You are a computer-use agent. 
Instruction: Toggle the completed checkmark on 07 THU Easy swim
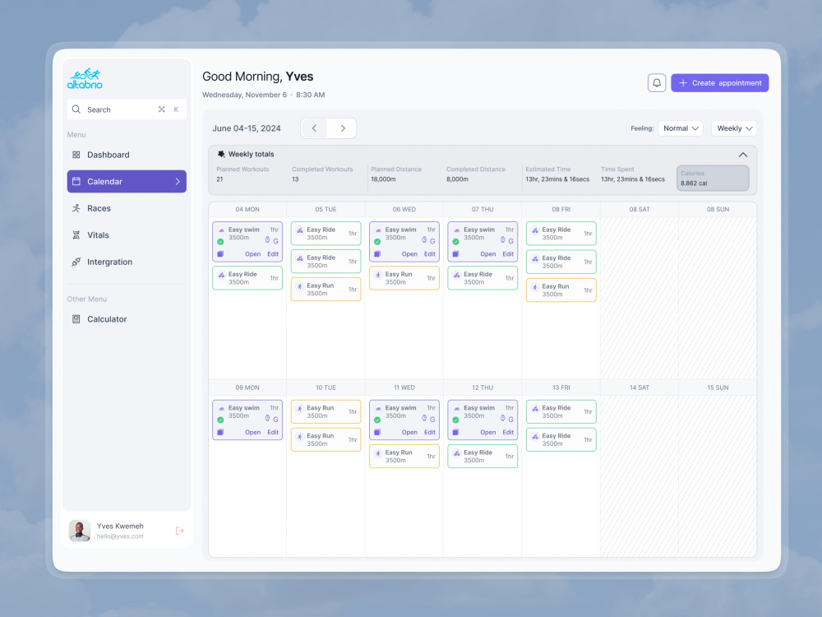[x=455, y=242]
